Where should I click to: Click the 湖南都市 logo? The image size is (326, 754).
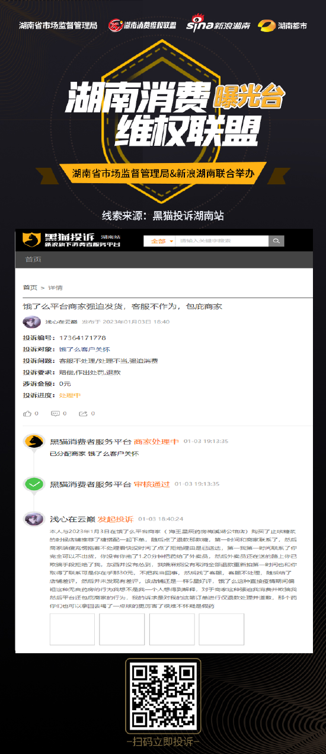coord(283,25)
